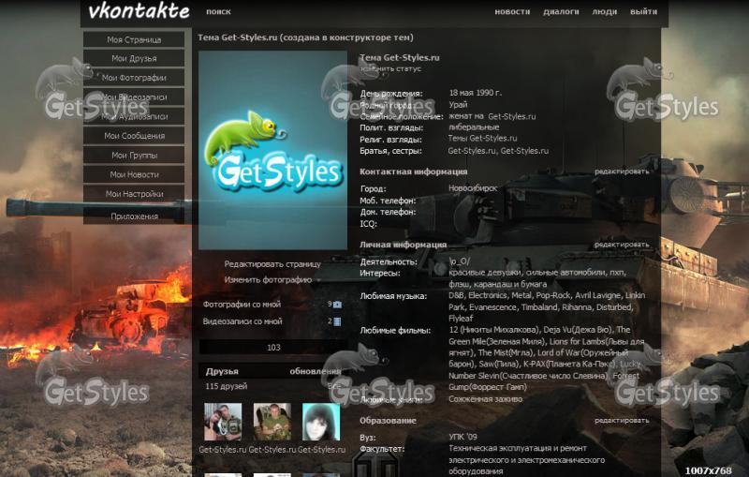Screen dimensions: 749x477
Task: Open Мои Настройки in the sidebar
Action: (134, 194)
